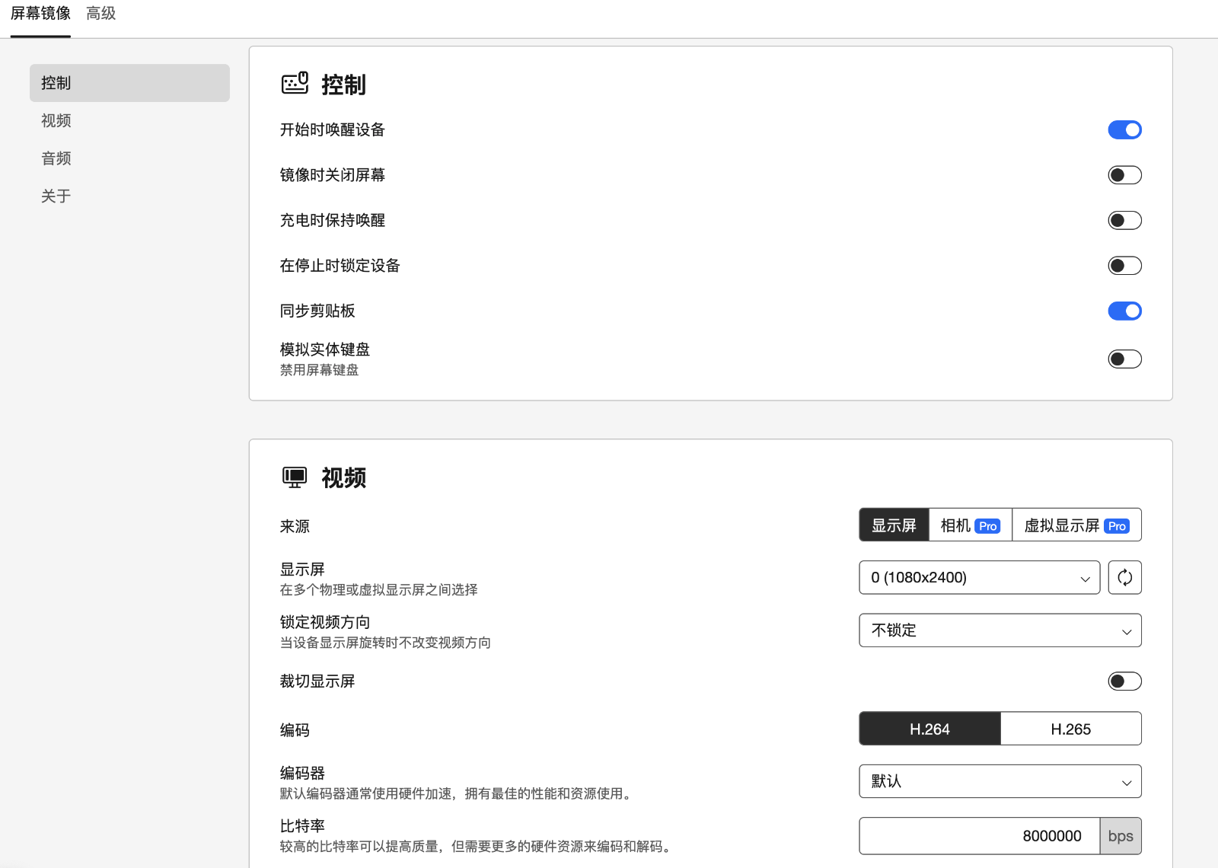The image size is (1218, 868).
Task: Turn off 同步剪贴板 toggle
Action: 1124,311
